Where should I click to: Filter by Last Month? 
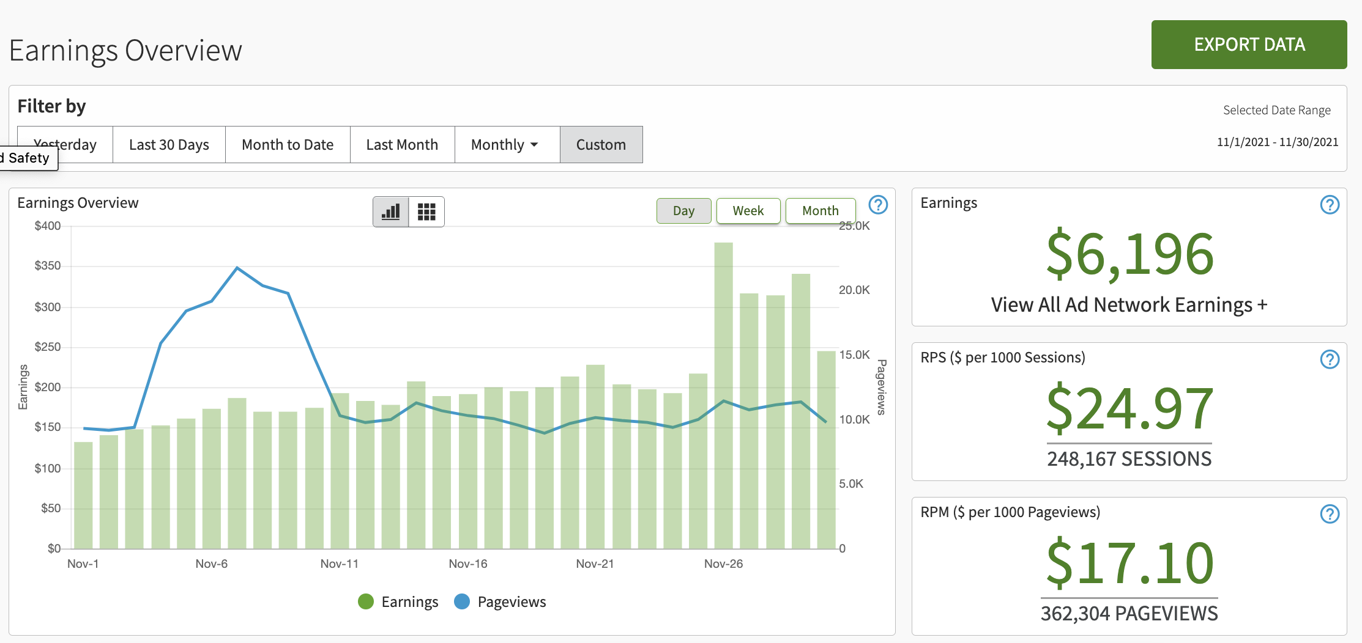pyautogui.click(x=402, y=145)
